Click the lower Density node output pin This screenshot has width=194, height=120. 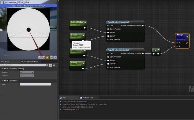83,69
